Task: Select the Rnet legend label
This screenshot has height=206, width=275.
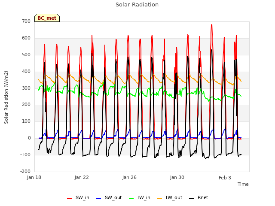Action: pyautogui.click(x=203, y=197)
